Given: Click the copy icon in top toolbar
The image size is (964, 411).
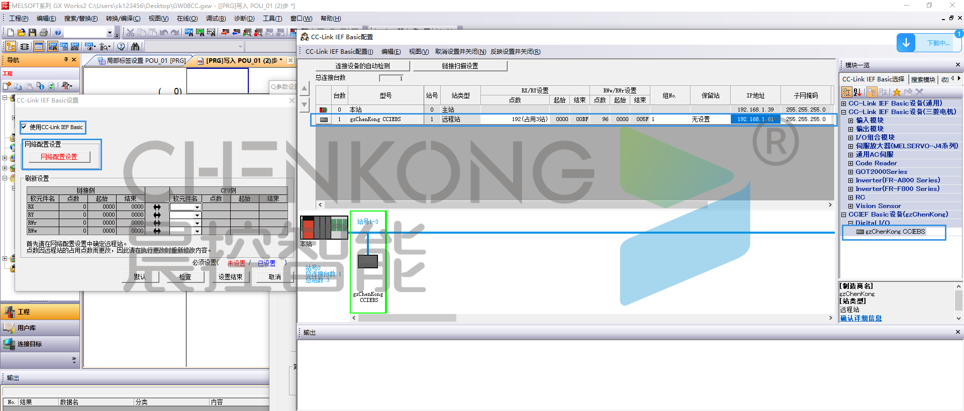Looking at the screenshot, I should (x=142, y=33).
